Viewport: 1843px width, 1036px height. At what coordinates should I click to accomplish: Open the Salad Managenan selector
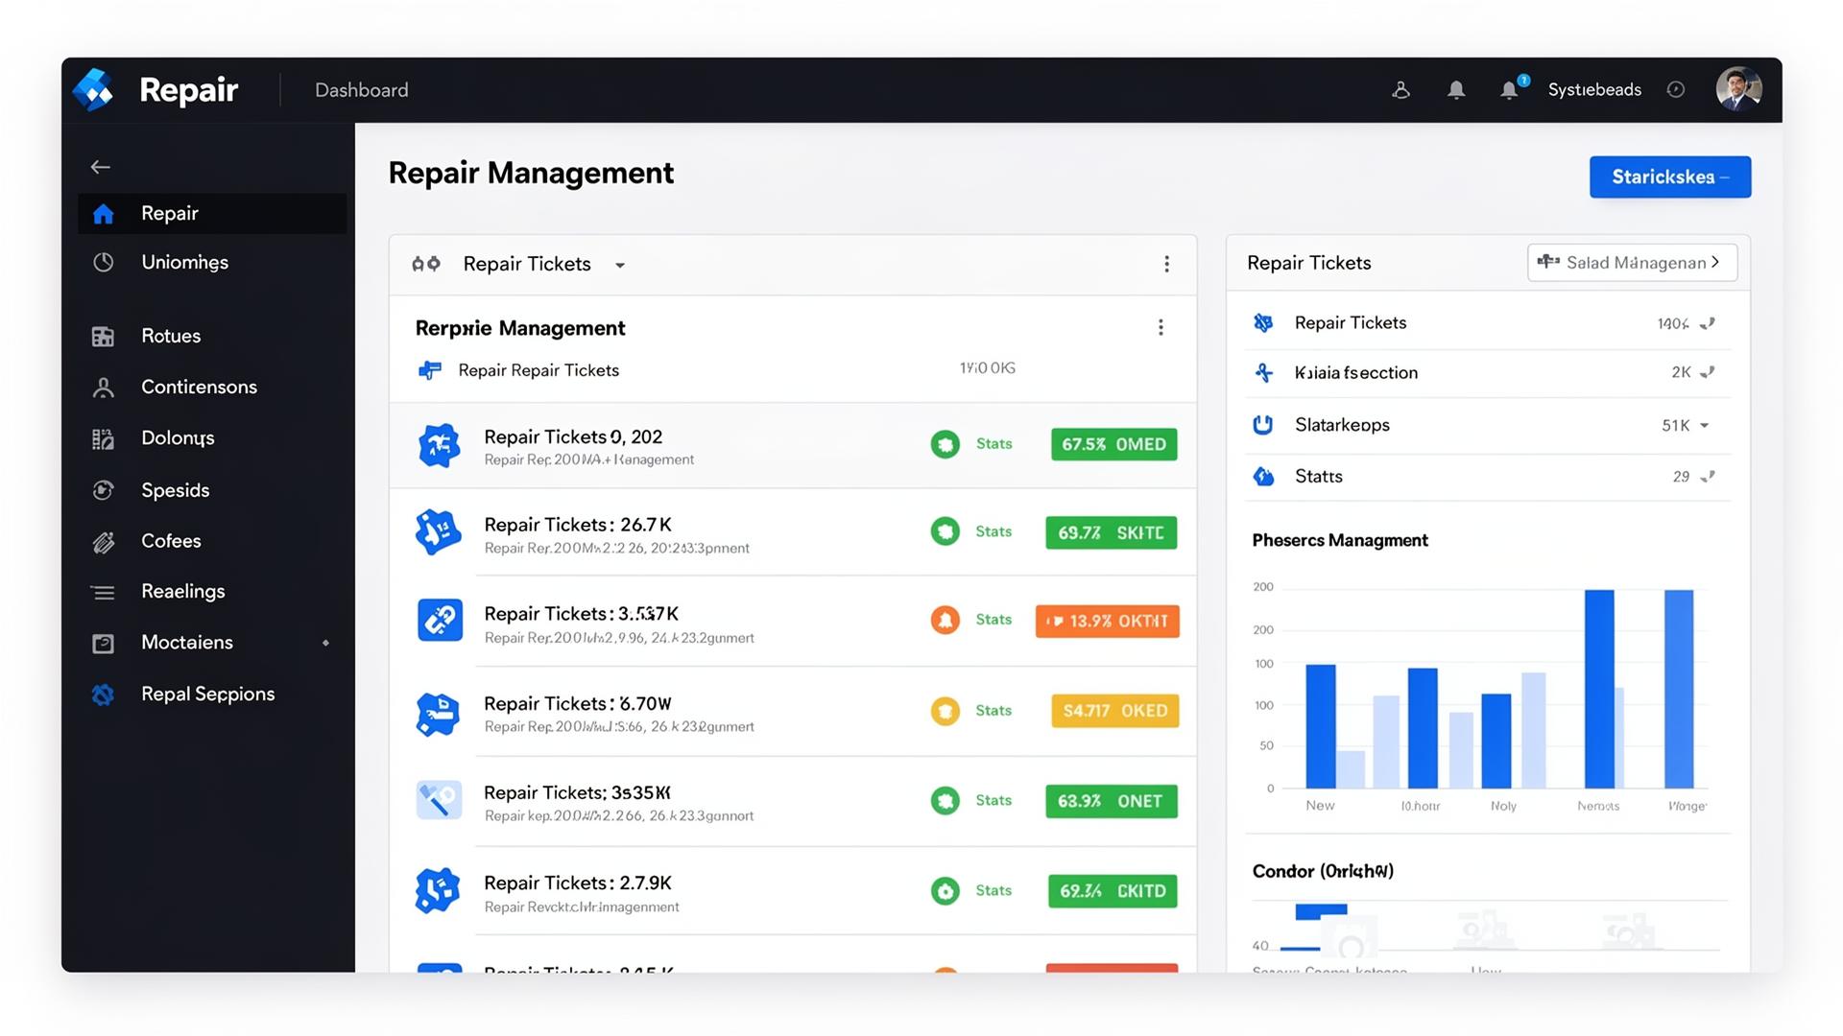[x=1632, y=263]
